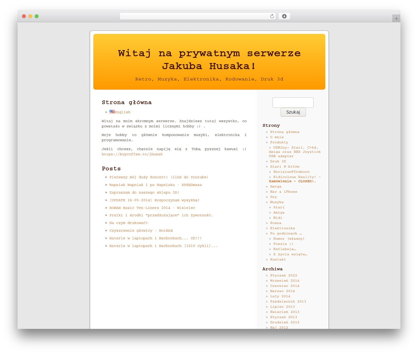The image size is (418, 354).
Task: Open the 'Druk 3D' page
Action: tap(278, 161)
